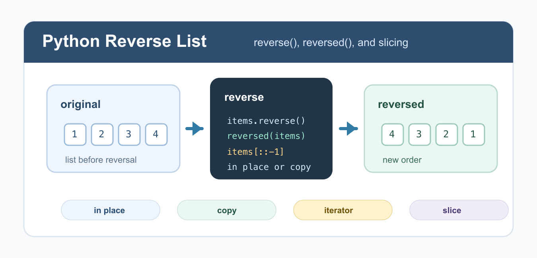Image resolution: width=537 pixels, height=258 pixels.
Task: Click the 'Python Reverse List' title
Action: point(125,42)
